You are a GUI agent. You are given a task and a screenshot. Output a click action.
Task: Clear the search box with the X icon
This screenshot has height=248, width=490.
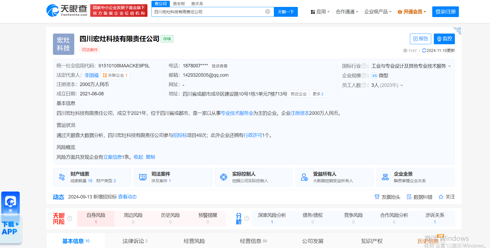[x=268, y=11]
